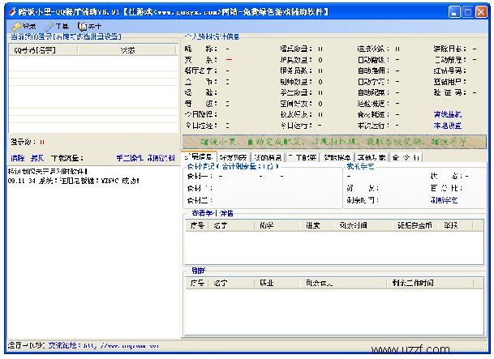Click the log line mentioning Alt+C
Image resolution: width=494 pixels, height=359 pixels.
pyautogui.click(x=73, y=181)
